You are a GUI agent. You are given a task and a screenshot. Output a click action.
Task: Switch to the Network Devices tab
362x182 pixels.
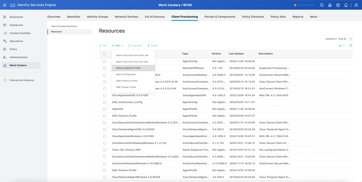coord(127,17)
